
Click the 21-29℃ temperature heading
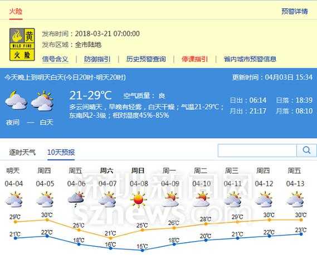click(x=90, y=95)
